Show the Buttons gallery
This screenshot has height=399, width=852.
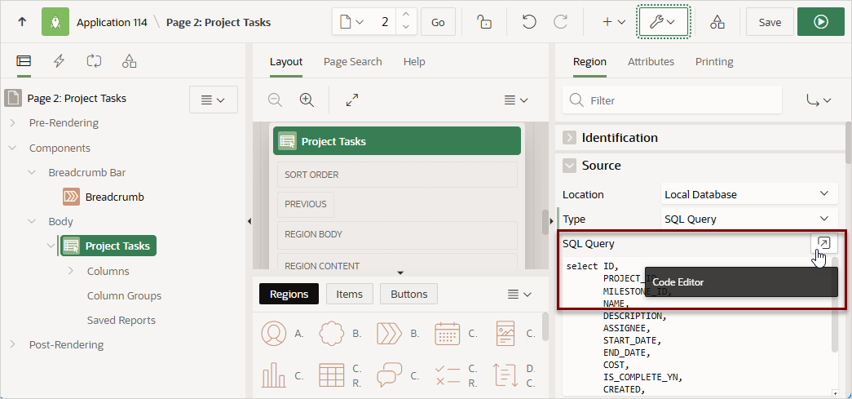click(409, 294)
